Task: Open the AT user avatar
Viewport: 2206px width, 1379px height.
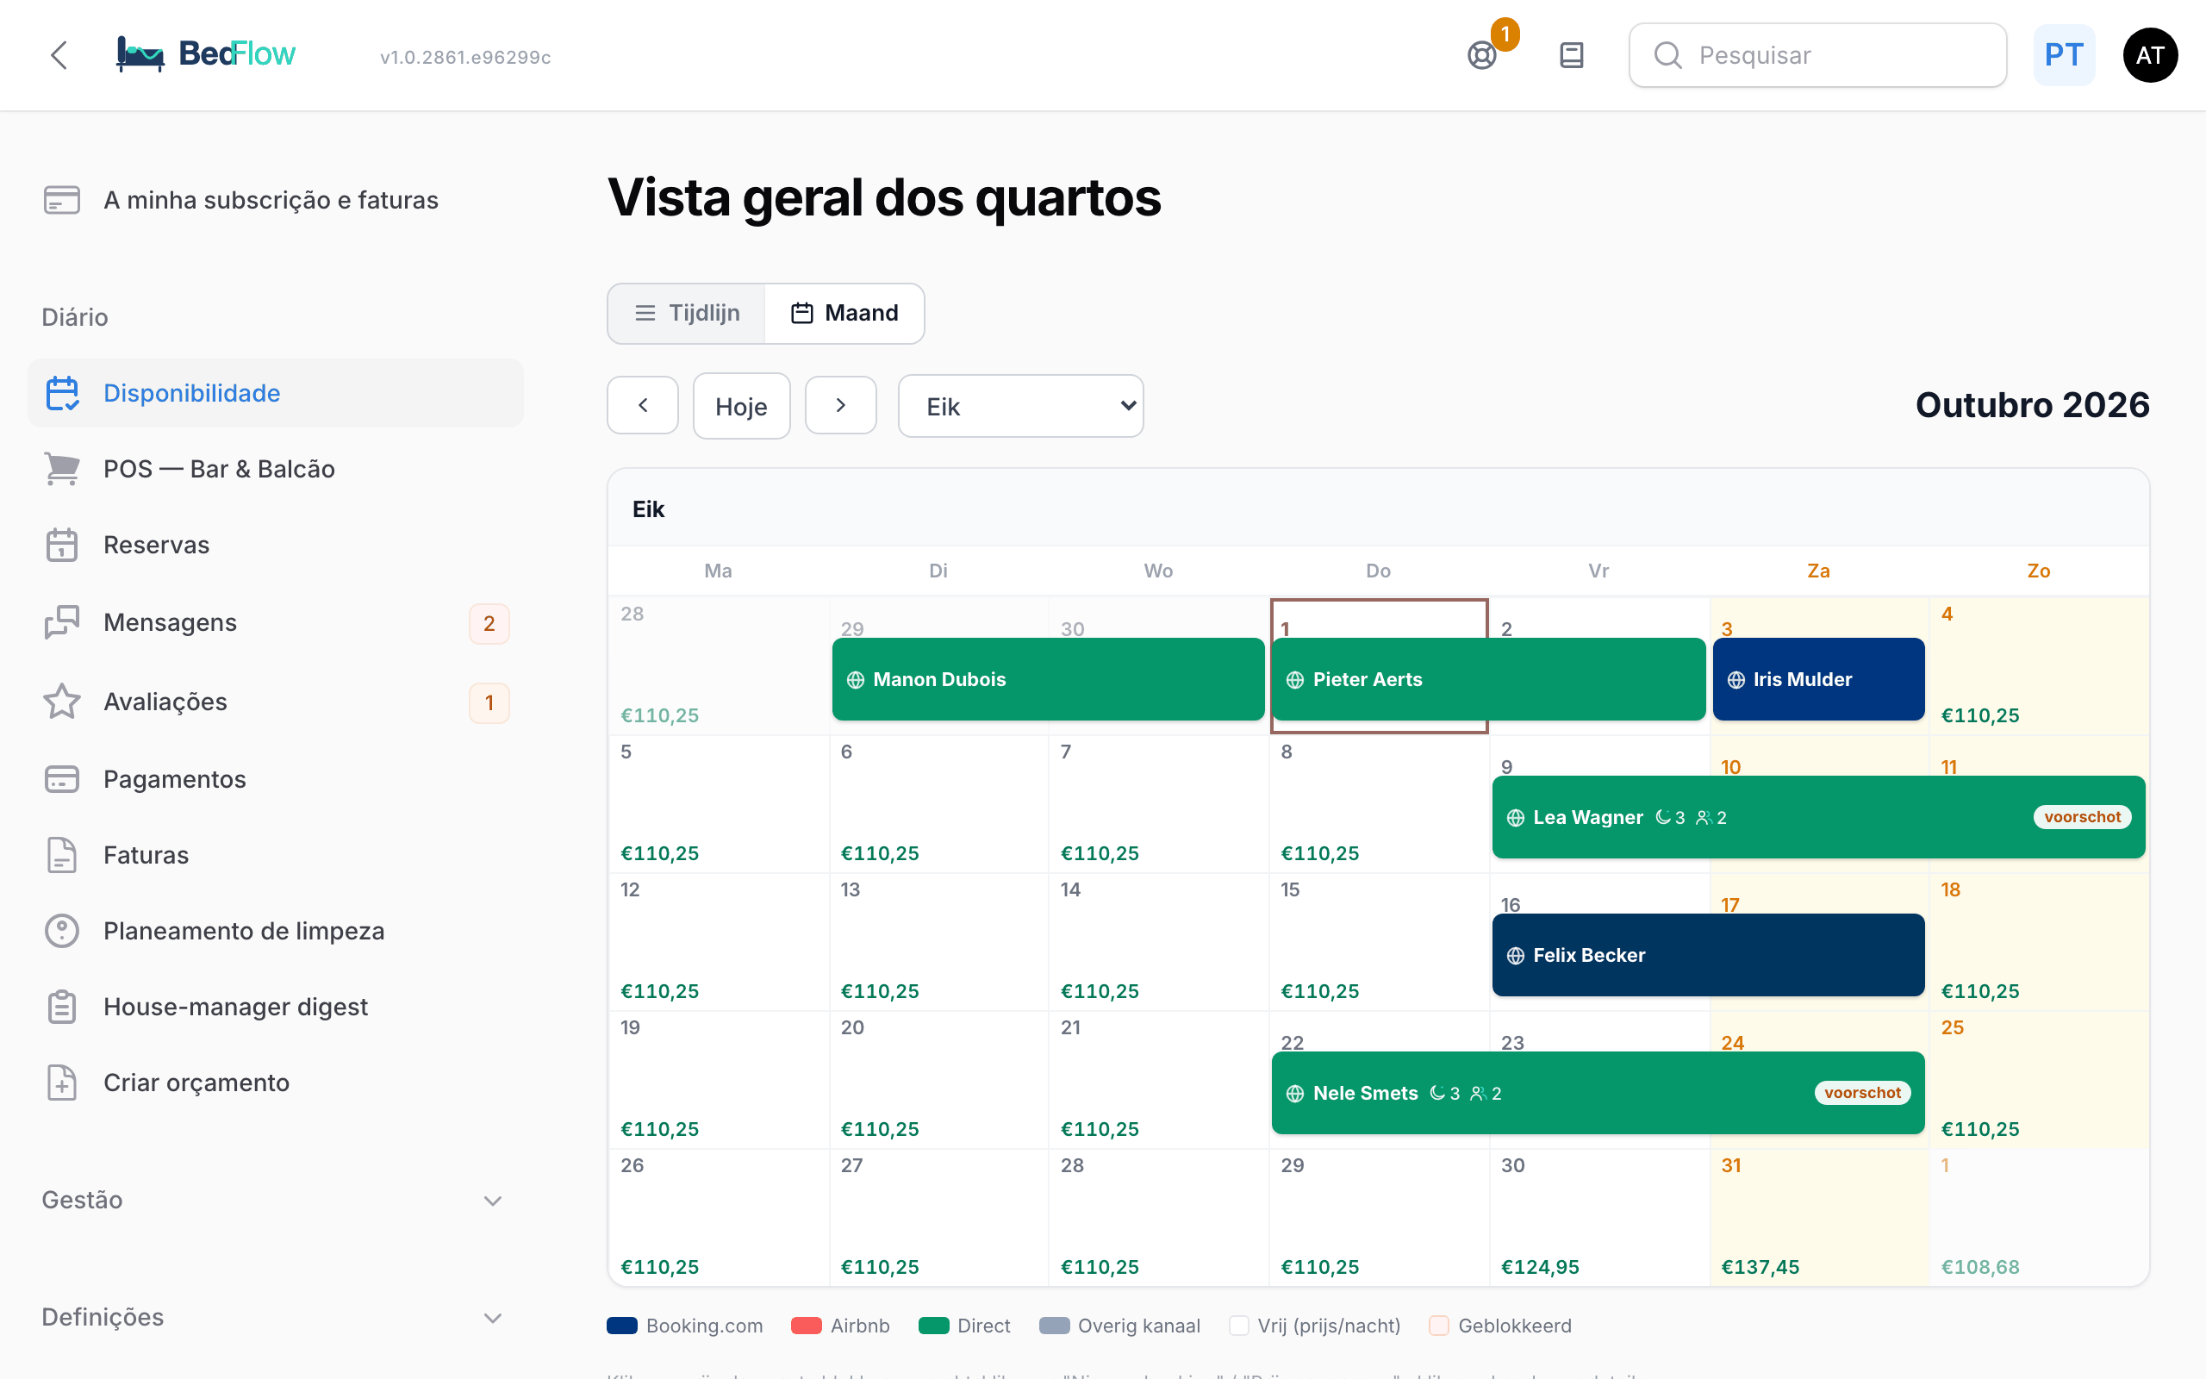Action: 2150,54
